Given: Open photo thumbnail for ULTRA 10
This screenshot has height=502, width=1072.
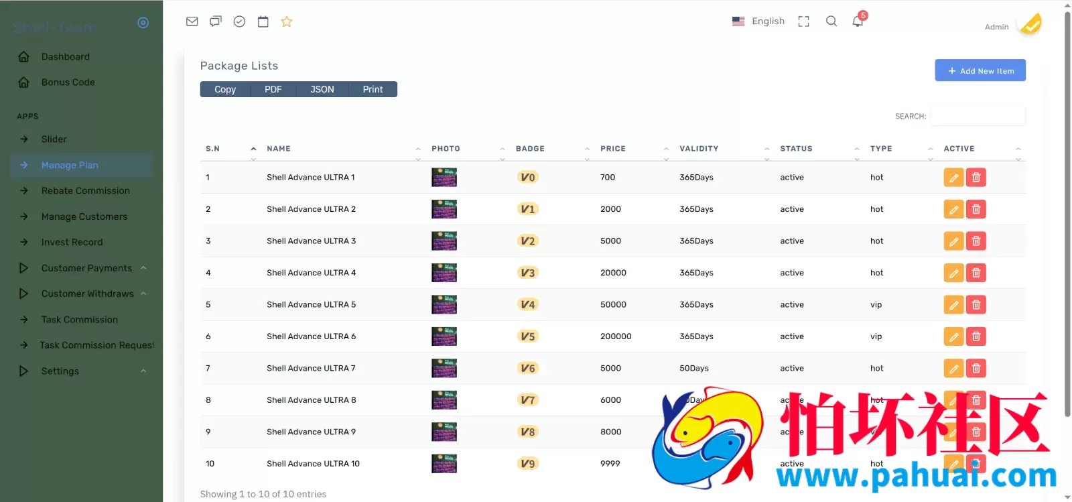Looking at the screenshot, I should pyautogui.click(x=444, y=464).
